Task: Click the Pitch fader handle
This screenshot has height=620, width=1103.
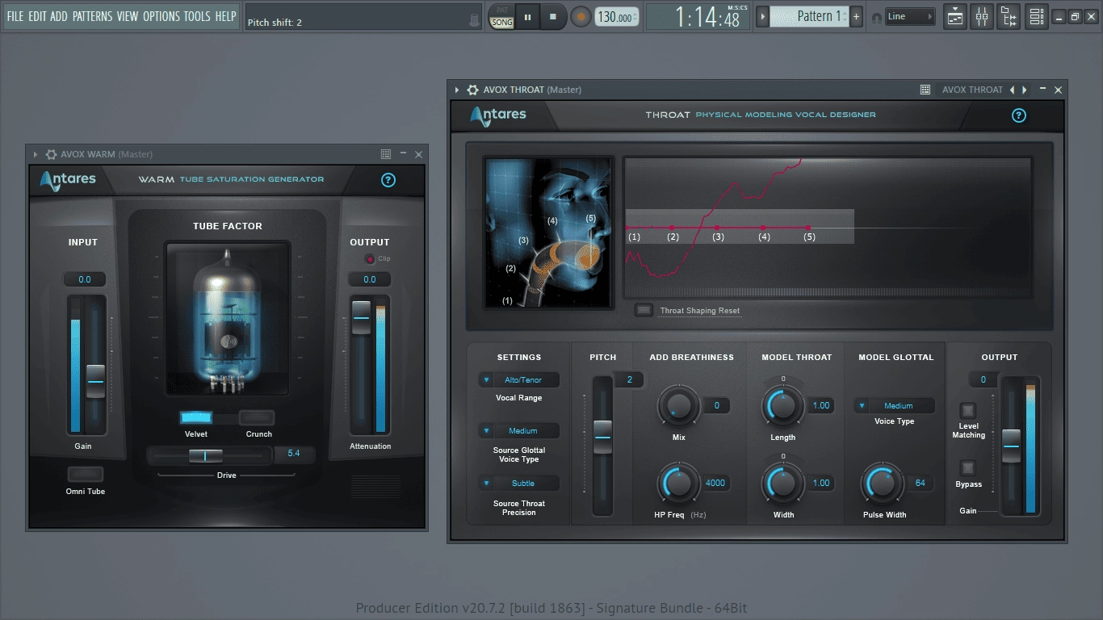Action: point(603,437)
